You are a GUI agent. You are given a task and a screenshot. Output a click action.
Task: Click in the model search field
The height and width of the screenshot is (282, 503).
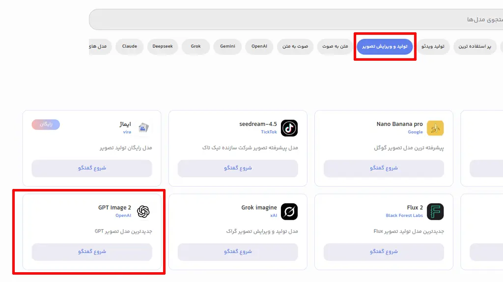click(296, 20)
